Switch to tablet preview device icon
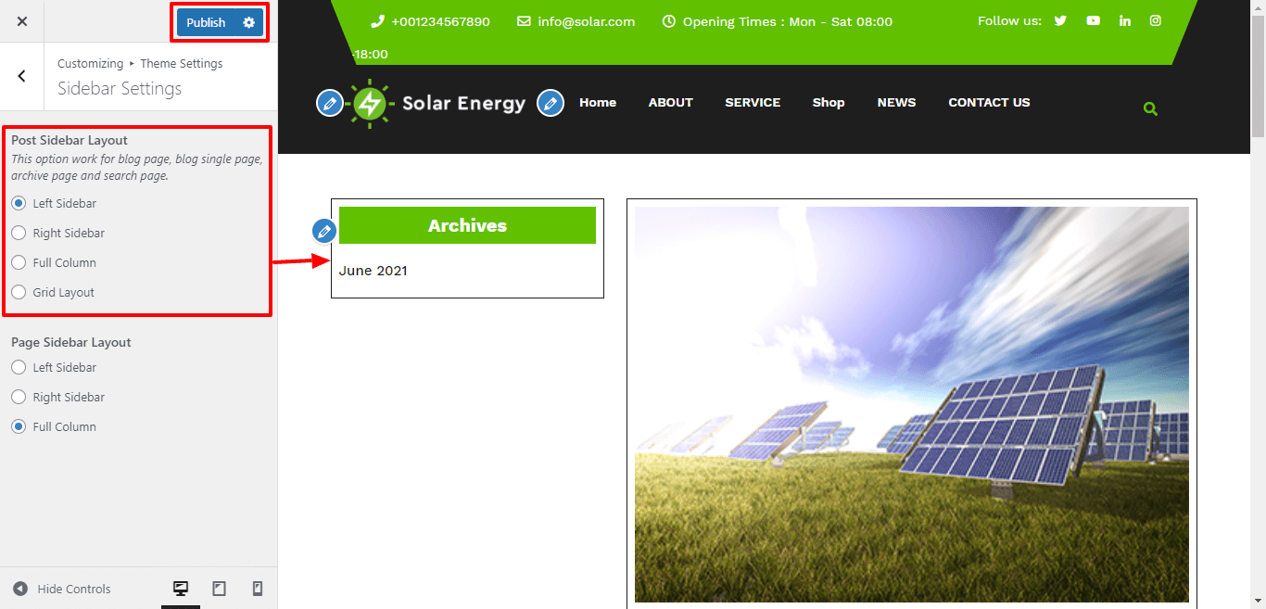1266x609 pixels. (x=220, y=589)
